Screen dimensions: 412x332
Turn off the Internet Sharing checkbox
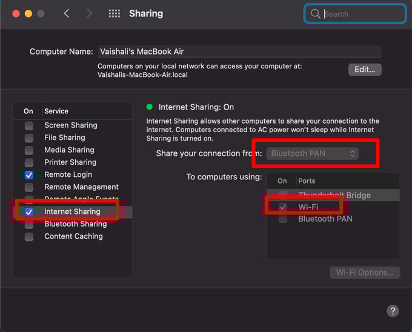29,212
